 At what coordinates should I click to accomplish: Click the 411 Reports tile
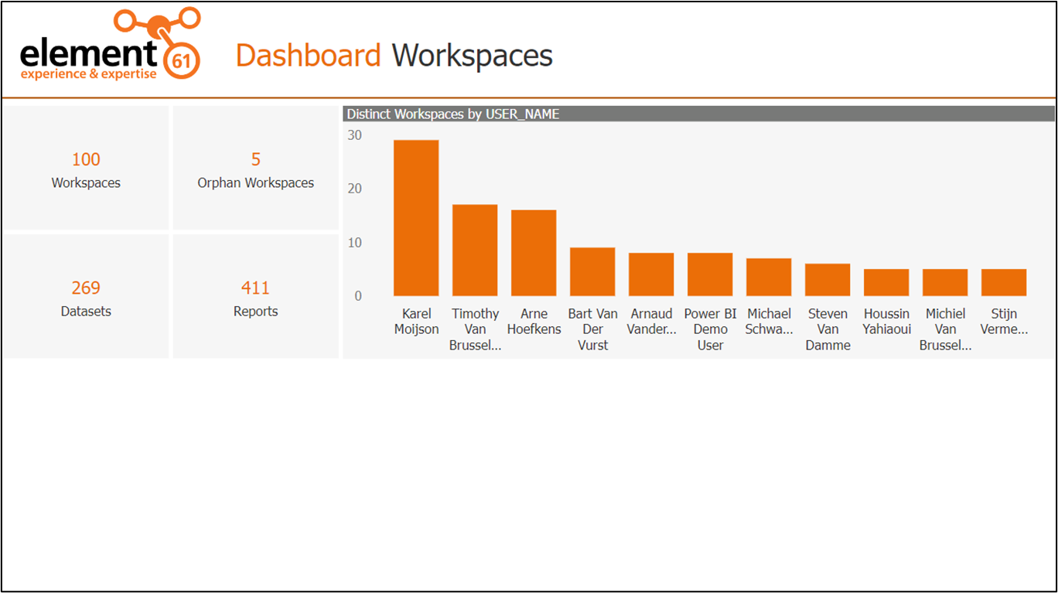coord(255,297)
